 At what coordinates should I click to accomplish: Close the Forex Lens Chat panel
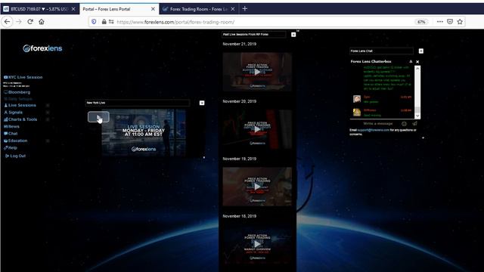[420, 51]
